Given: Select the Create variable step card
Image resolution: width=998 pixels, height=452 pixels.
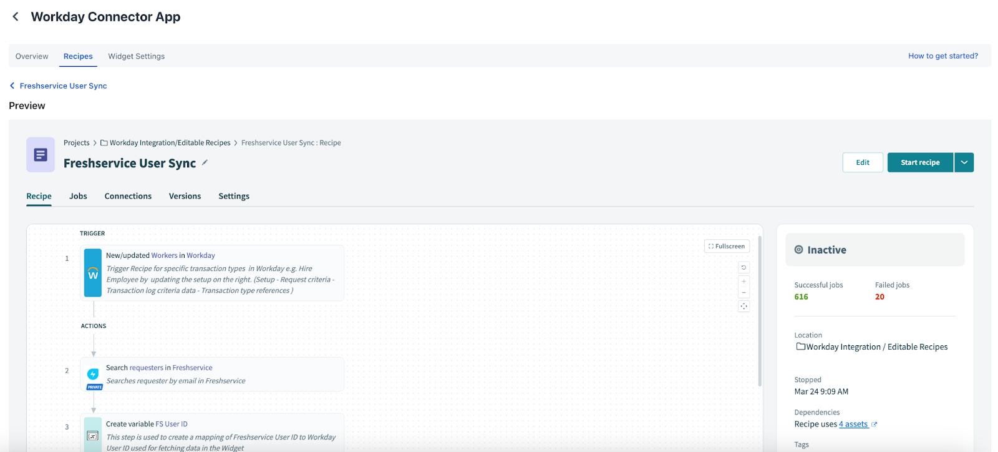Looking at the screenshot, I should [212, 433].
